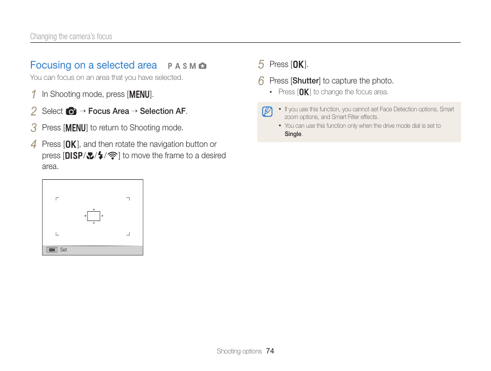The image size is (491, 371).
Task: Click the flash icon in step 4
Action: [100, 156]
